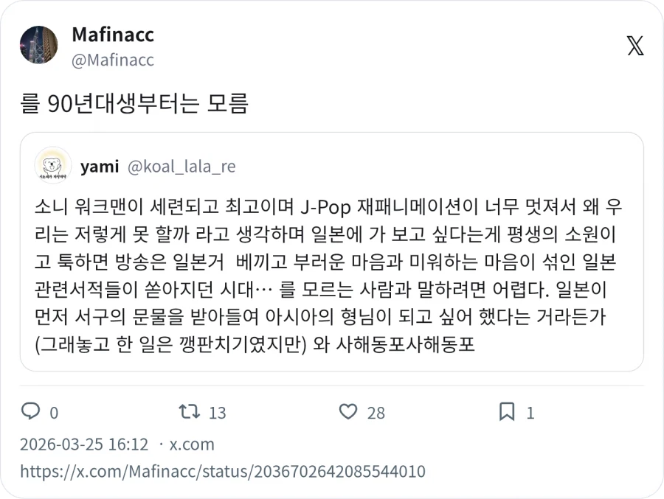The width and height of the screenshot is (664, 499).
Task: Open the quoted tweet card
Action: [332, 258]
